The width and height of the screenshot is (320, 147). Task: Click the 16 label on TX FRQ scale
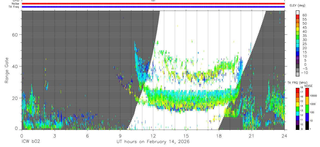(301, 96)
